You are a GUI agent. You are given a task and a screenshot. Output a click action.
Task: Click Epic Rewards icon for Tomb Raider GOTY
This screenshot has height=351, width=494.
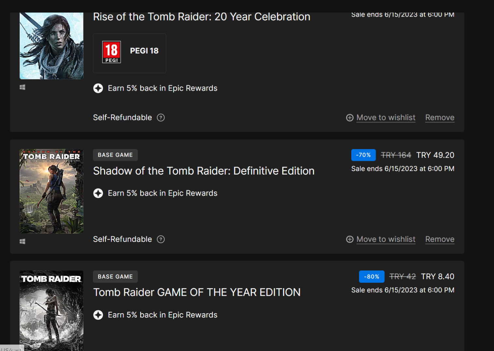pyautogui.click(x=98, y=315)
